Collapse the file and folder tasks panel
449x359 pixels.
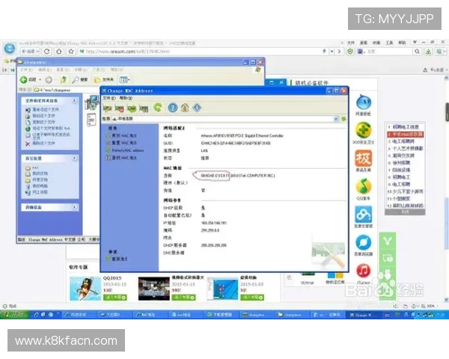pos(74,100)
